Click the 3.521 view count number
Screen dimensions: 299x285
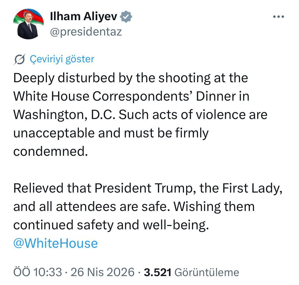[x=157, y=272]
